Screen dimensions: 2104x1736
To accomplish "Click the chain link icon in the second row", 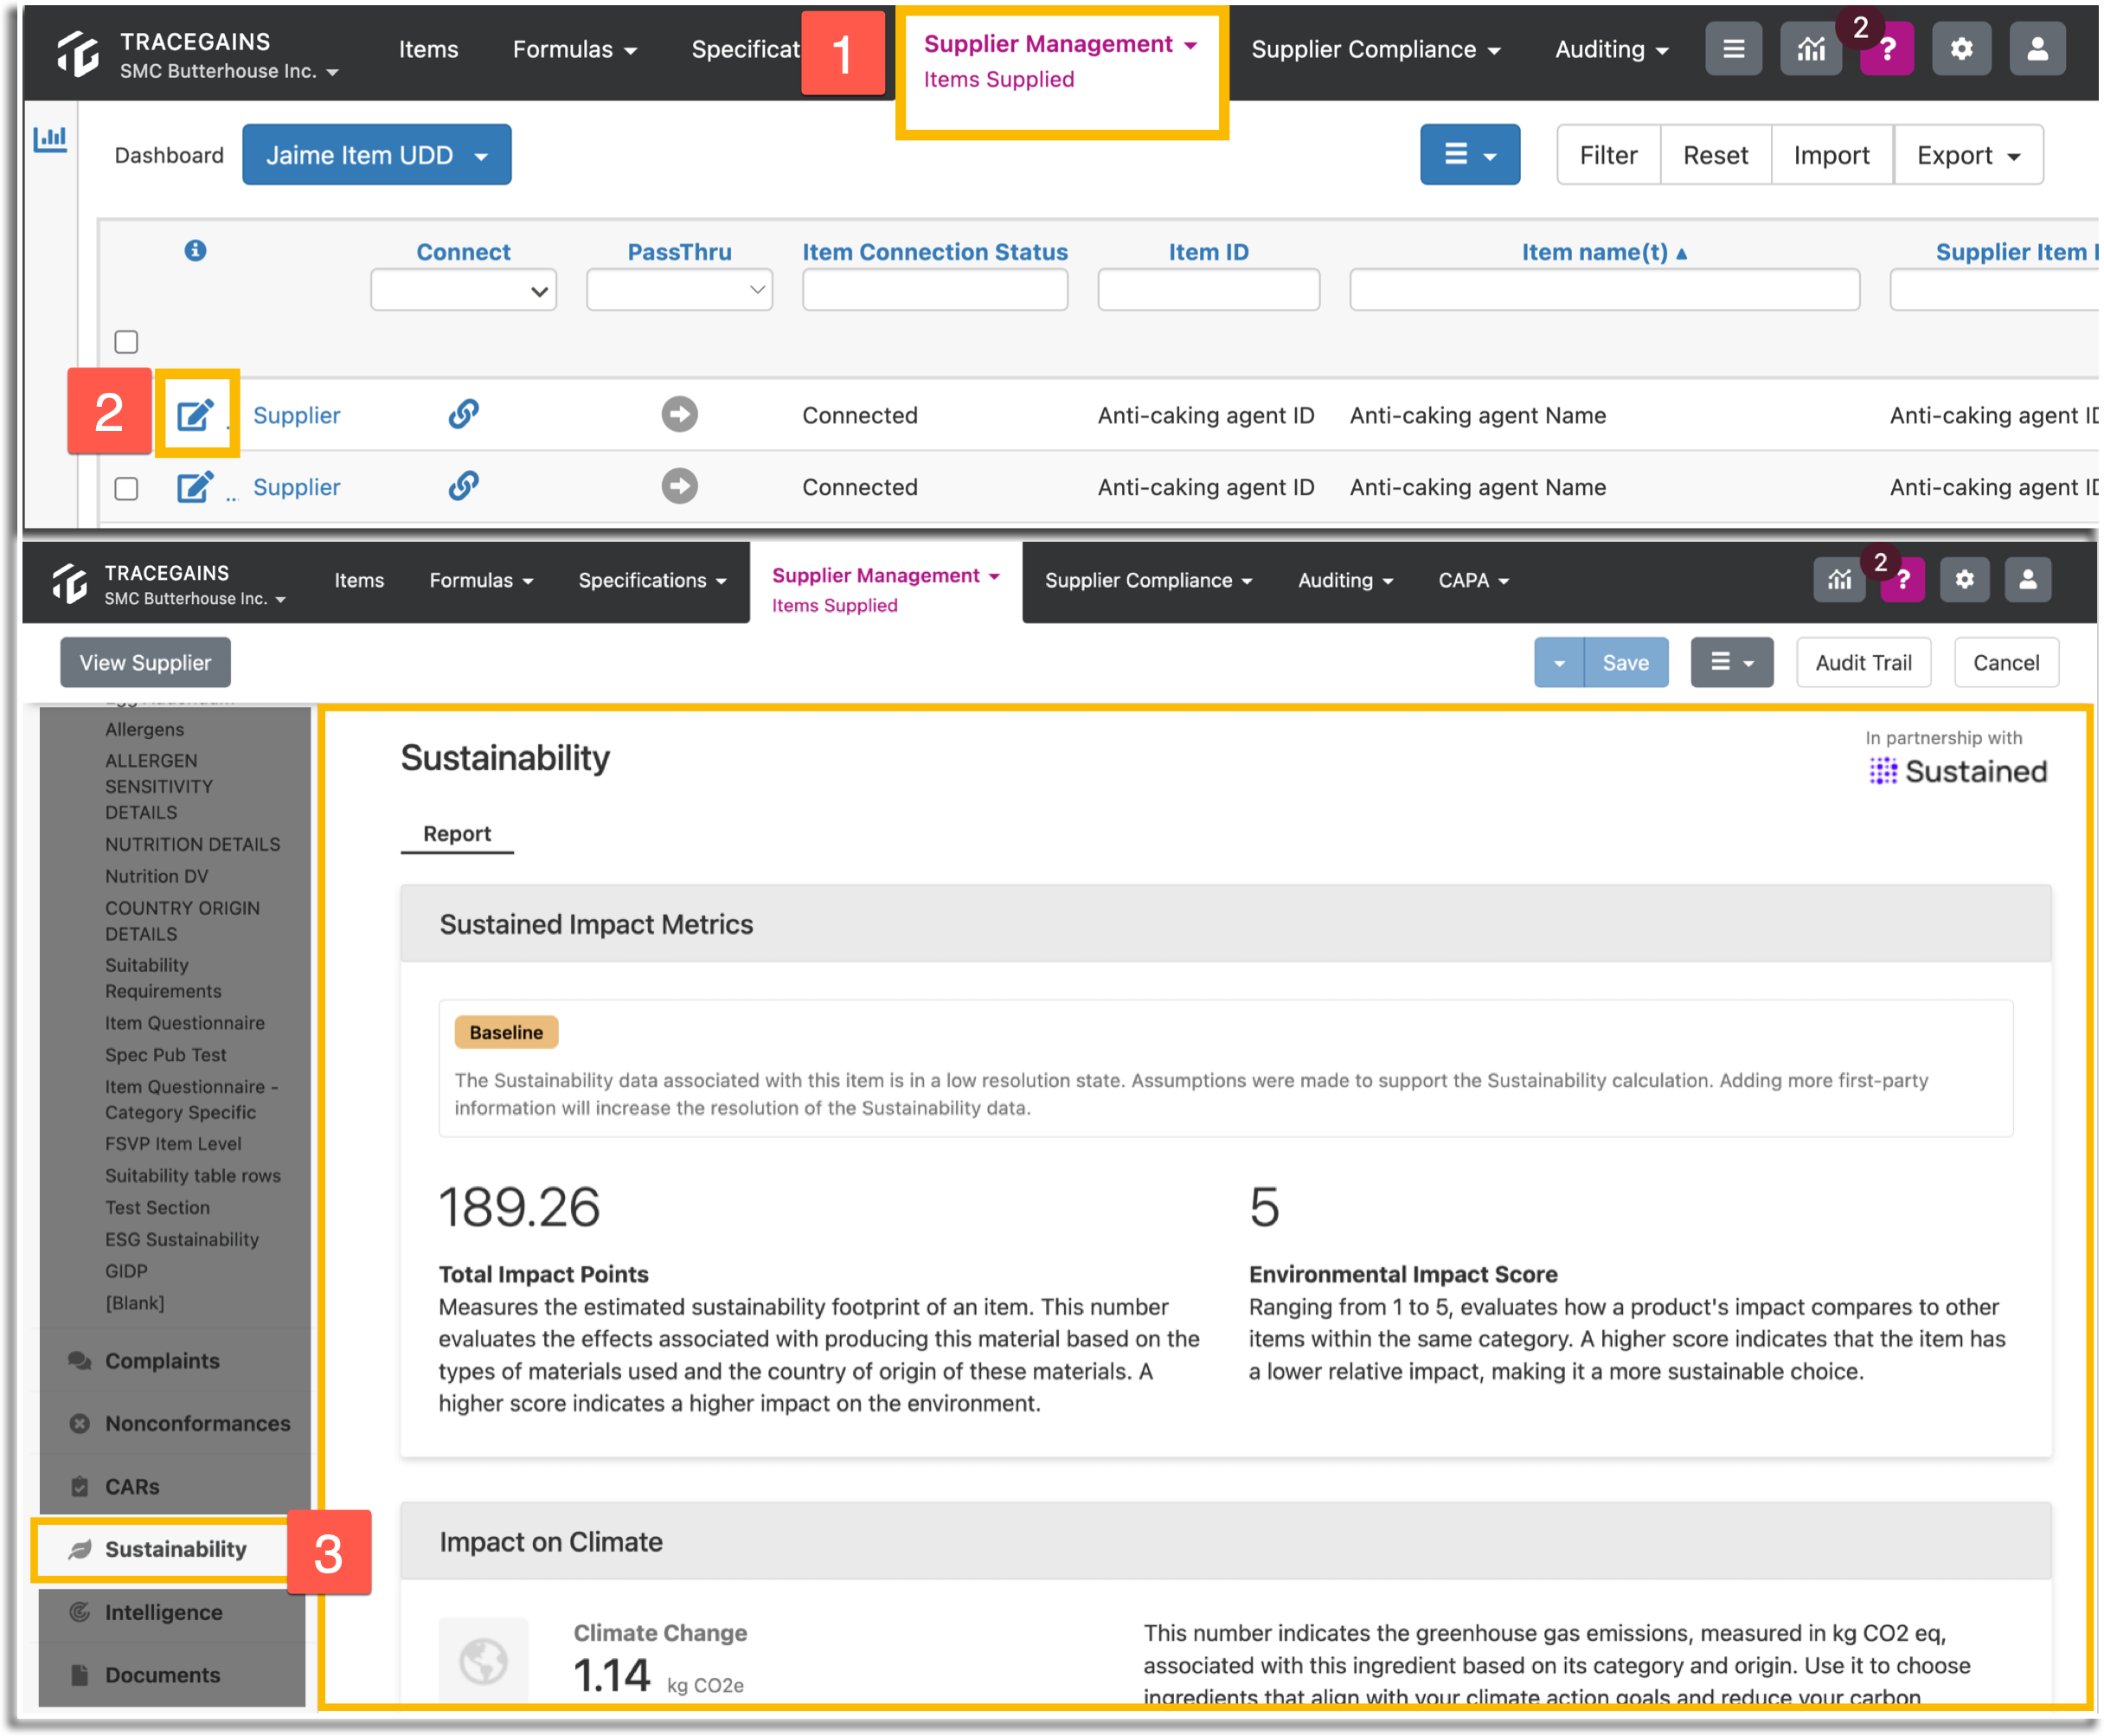I will tap(464, 486).
